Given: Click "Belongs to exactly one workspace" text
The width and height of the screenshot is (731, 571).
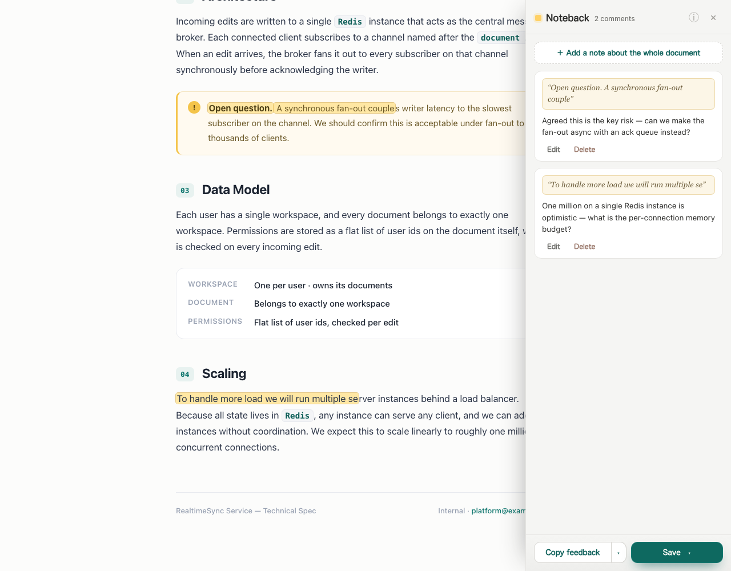Looking at the screenshot, I should pos(322,304).
